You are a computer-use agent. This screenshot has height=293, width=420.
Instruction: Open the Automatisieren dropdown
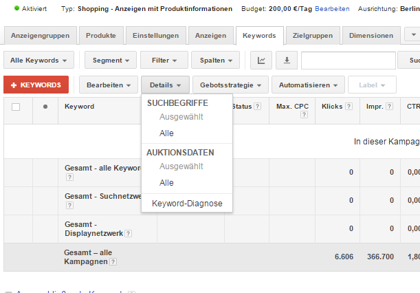(308, 85)
